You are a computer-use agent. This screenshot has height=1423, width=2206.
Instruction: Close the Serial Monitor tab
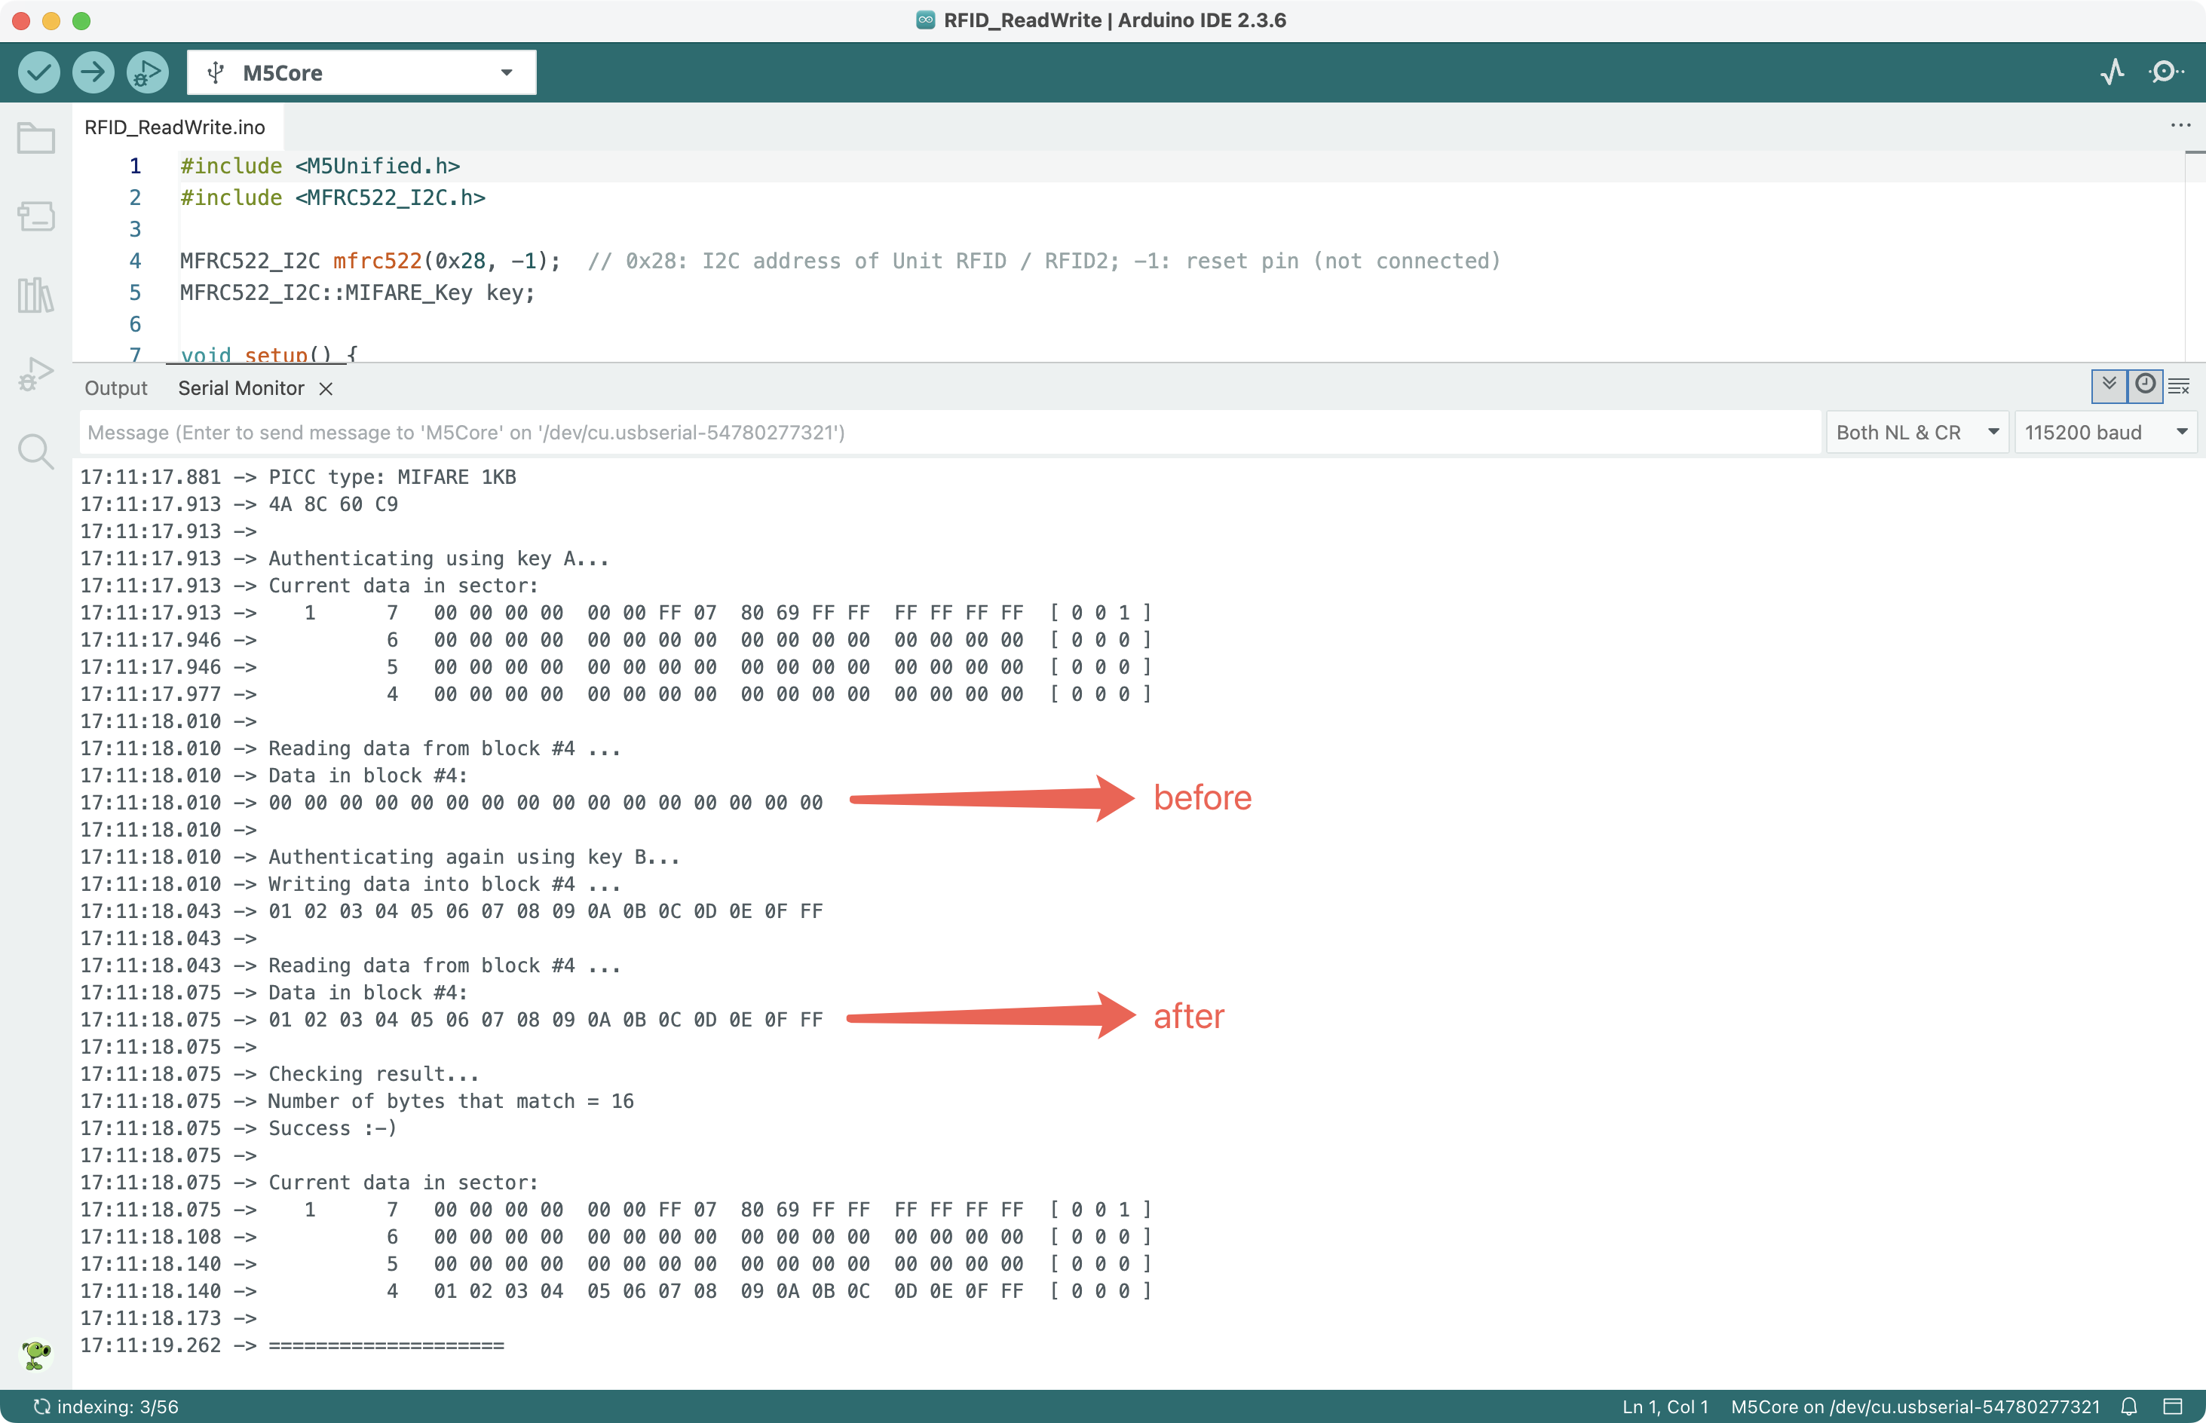[x=325, y=389]
